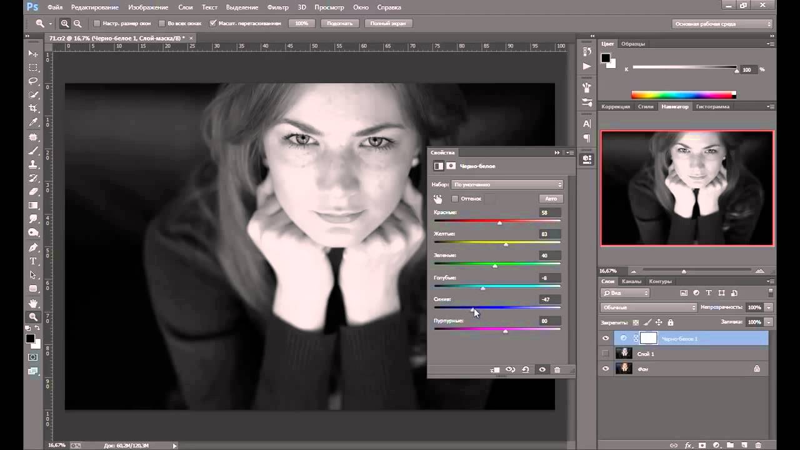Switch to the Контуры tab
The width and height of the screenshot is (800, 450).
pyautogui.click(x=660, y=281)
